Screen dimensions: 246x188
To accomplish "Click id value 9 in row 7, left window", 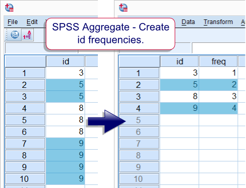I will (65, 144).
